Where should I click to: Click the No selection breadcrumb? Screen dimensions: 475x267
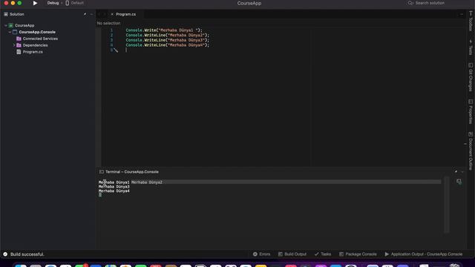108,23
